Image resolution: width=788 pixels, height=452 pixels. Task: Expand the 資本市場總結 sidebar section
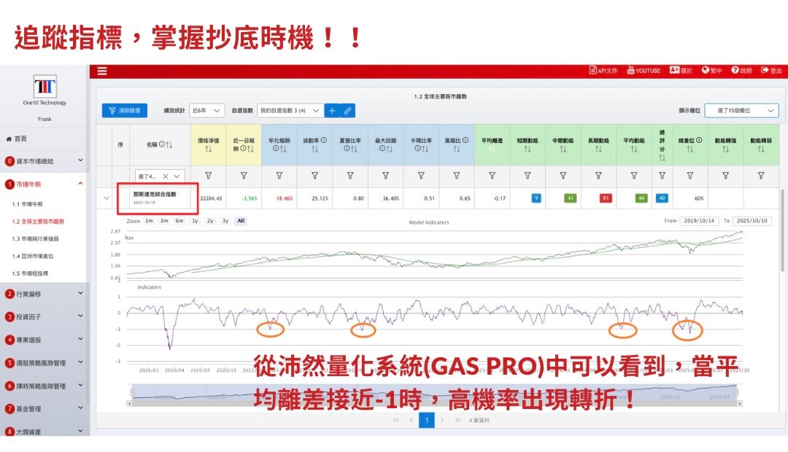click(x=45, y=161)
